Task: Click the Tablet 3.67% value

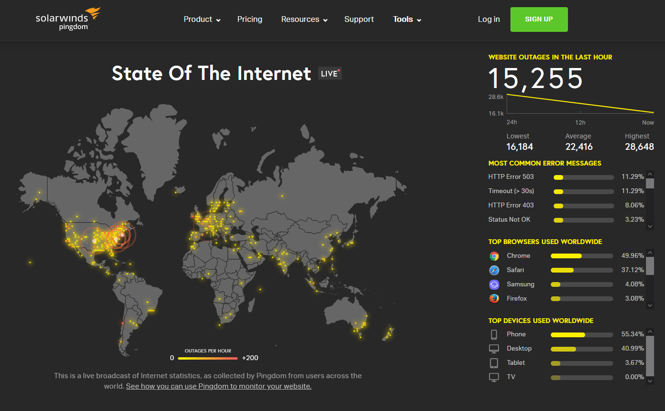Action: pos(635,363)
